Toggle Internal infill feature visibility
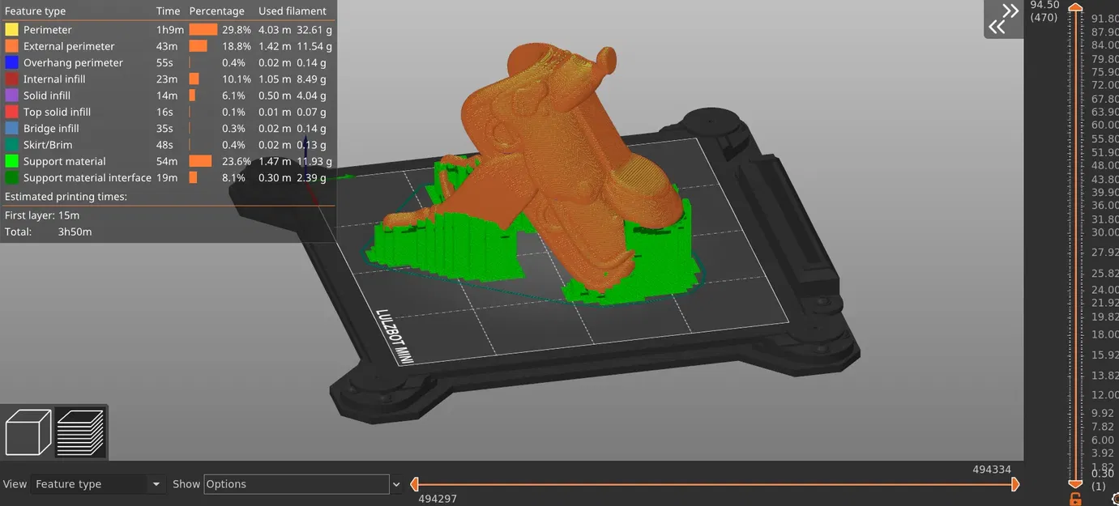1119x506 pixels. [11, 79]
